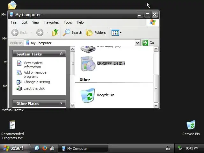
Task: Click View system information link
Action: click(33, 65)
